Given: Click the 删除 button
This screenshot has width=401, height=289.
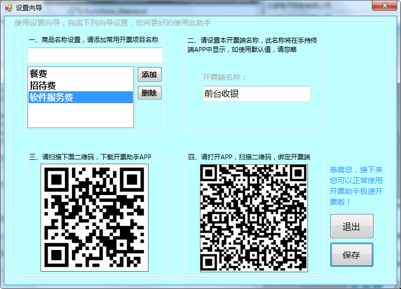Looking at the screenshot, I should tap(150, 93).
